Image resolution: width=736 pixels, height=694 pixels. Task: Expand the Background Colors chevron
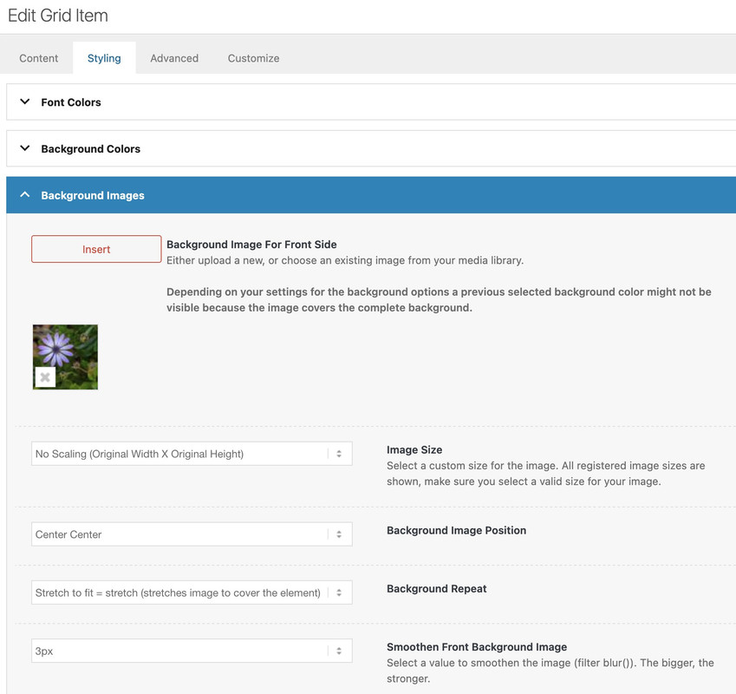pyautogui.click(x=25, y=148)
